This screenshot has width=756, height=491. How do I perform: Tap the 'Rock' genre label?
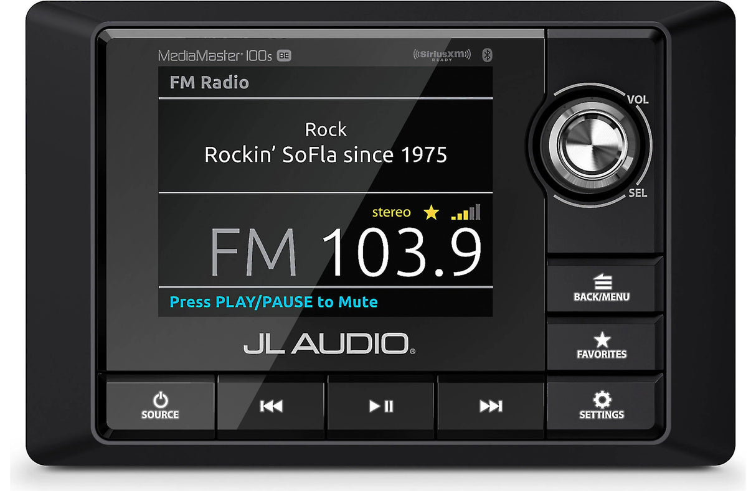(326, 129)
